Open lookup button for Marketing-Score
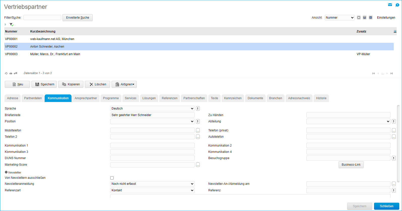This screenshot has width=402, height=211. tap(198, 165)
